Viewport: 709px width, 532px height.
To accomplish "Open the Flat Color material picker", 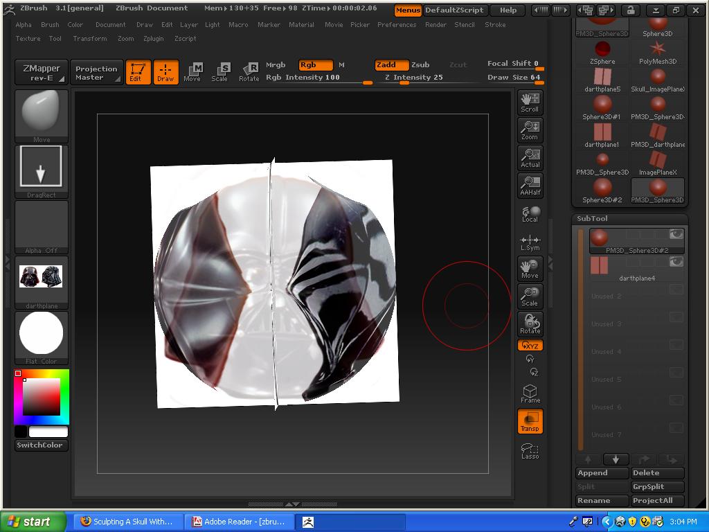I will click(42, 337).
